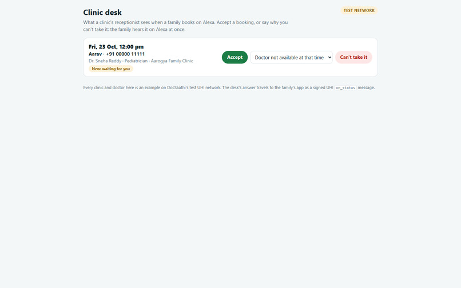Accept the Aarav booking
This screenshot has width=461, height=288.
click(x=235, y=57)
